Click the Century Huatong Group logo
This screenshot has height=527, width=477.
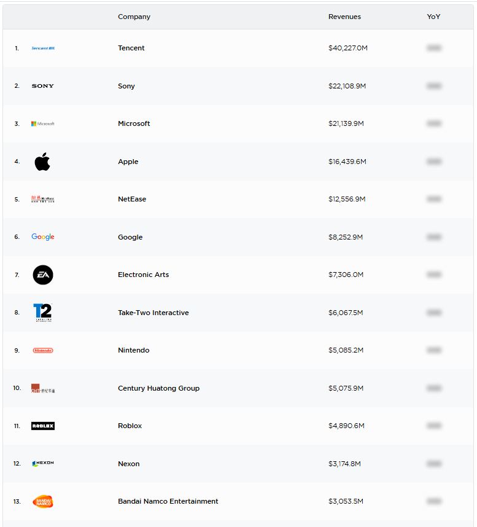[x=42, y=388]
